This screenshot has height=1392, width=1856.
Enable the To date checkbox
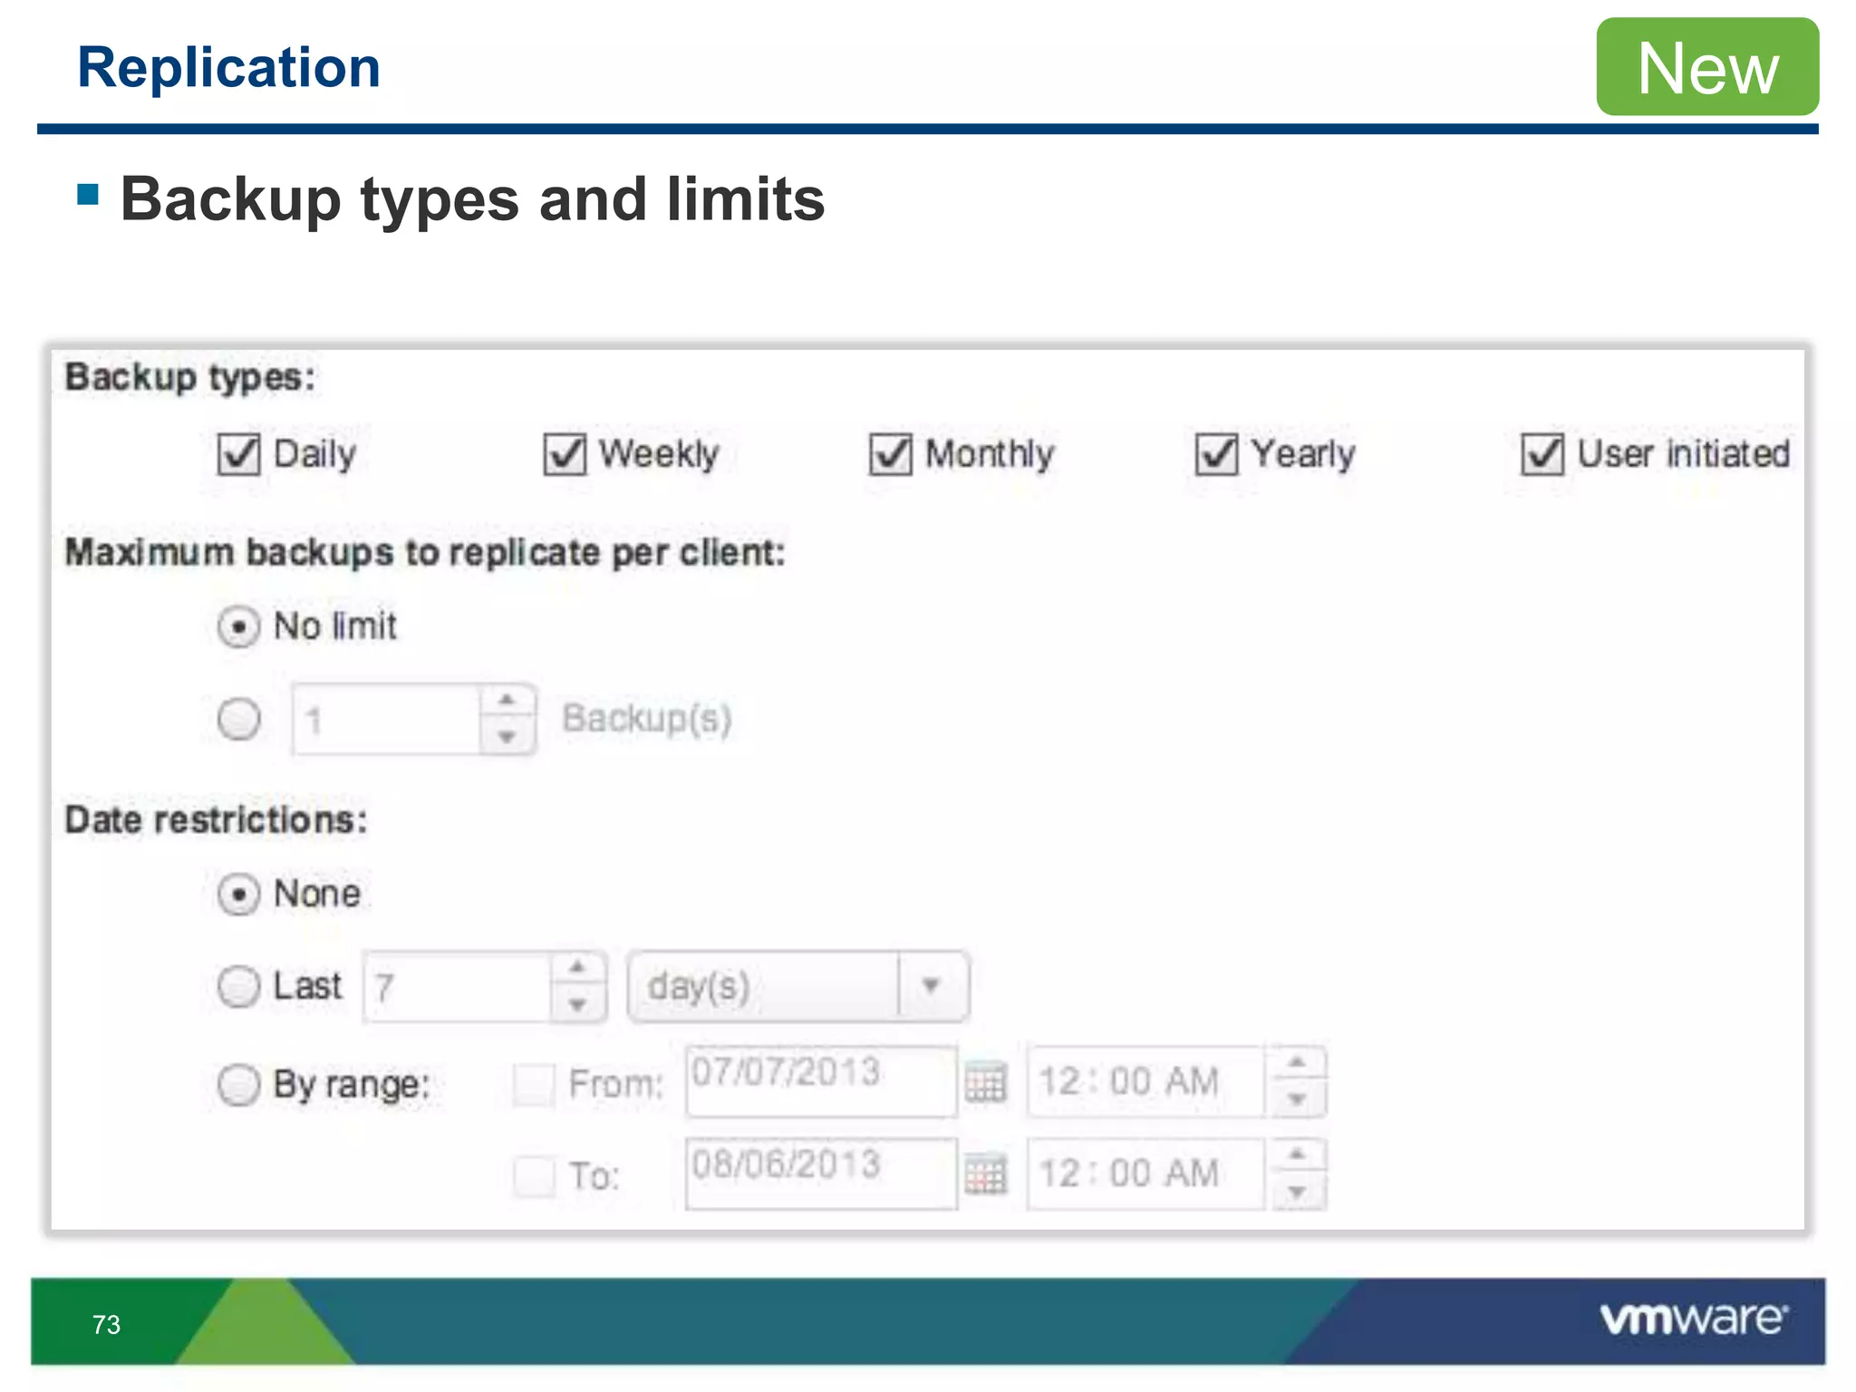[x=534, y=1175]
